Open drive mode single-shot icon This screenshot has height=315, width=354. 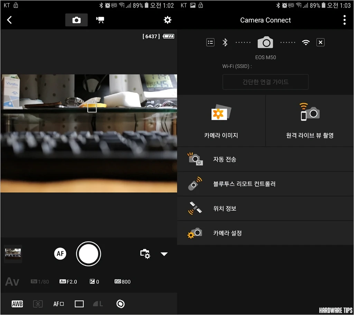(79, 304)
